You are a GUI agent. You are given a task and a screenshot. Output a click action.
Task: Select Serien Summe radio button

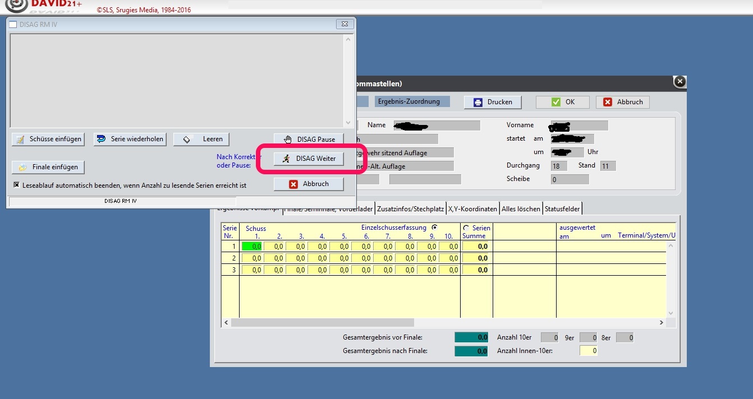(x=466, y=228)
